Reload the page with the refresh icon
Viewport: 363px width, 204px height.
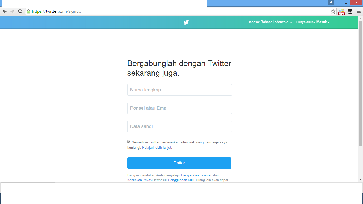pyautogui.click(x=20, y=11)
